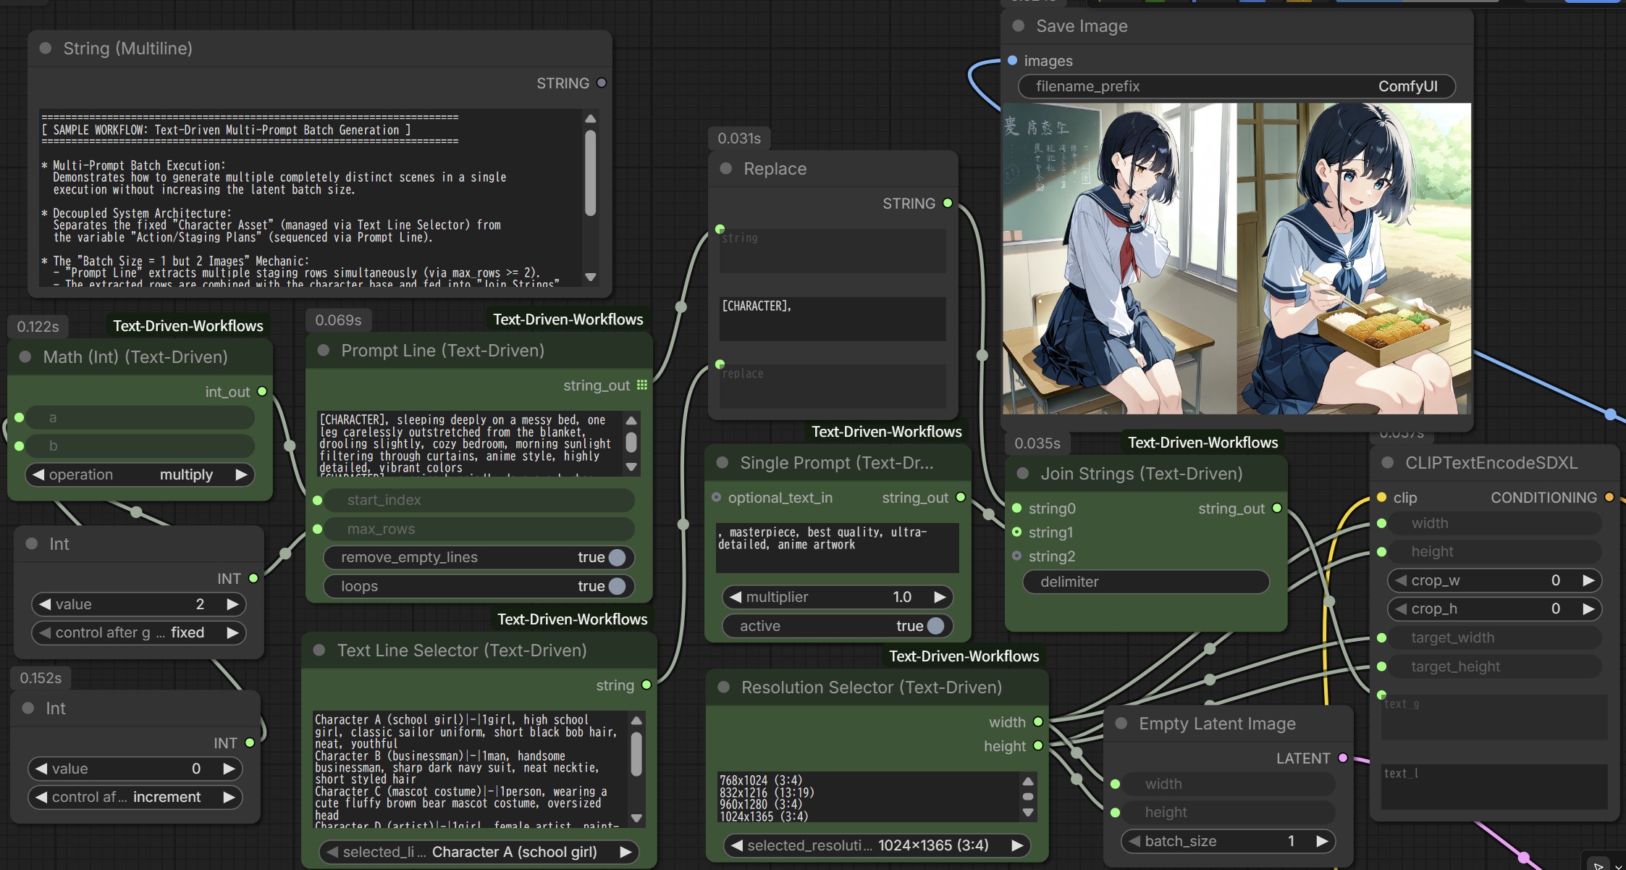This screenshot has width=1626, height=870.
Task: Click the [CHARACTER], text field in Replace
Action: coord(833,319)
